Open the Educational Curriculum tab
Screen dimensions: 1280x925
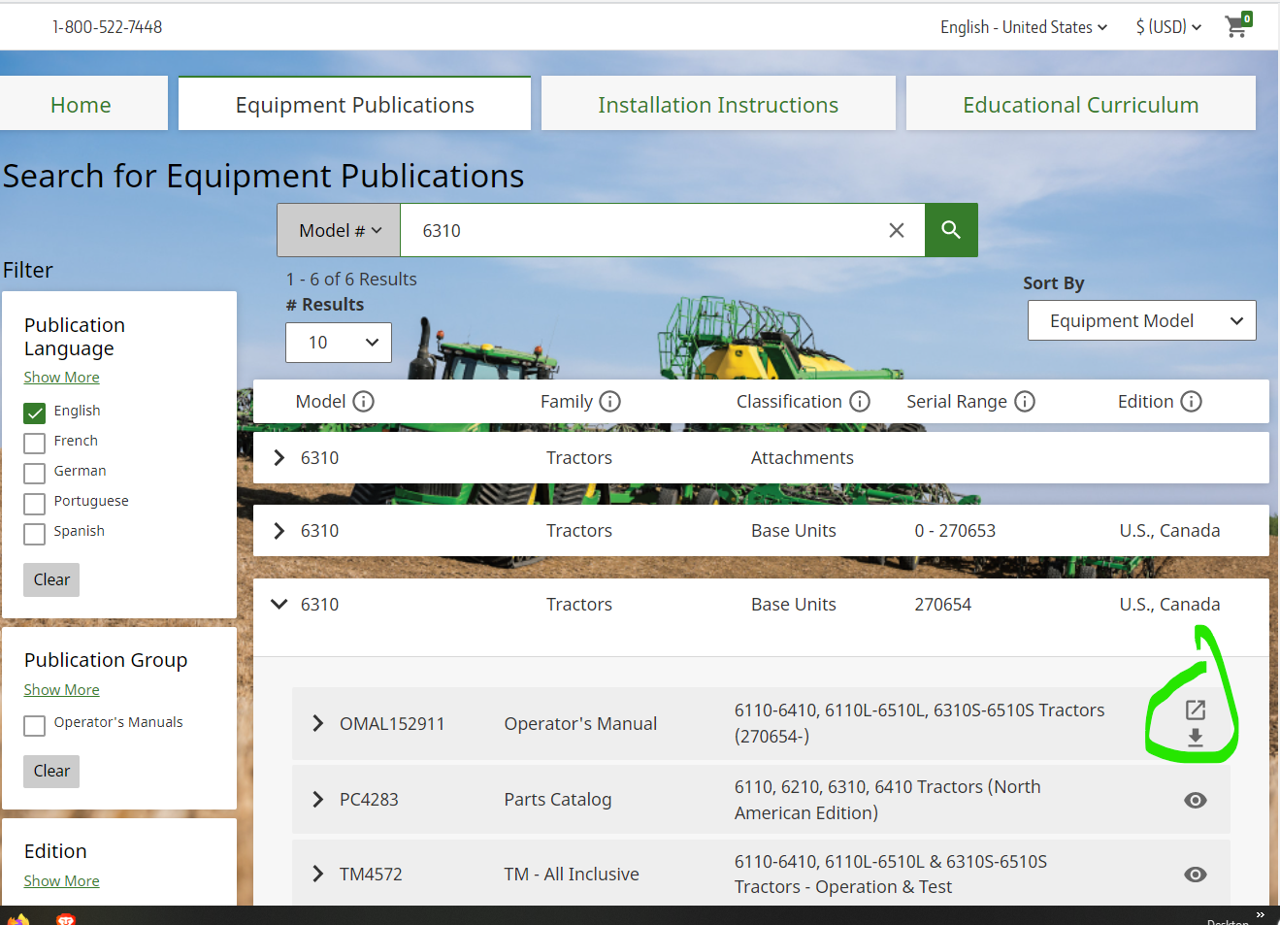[x=1079, y=105]
